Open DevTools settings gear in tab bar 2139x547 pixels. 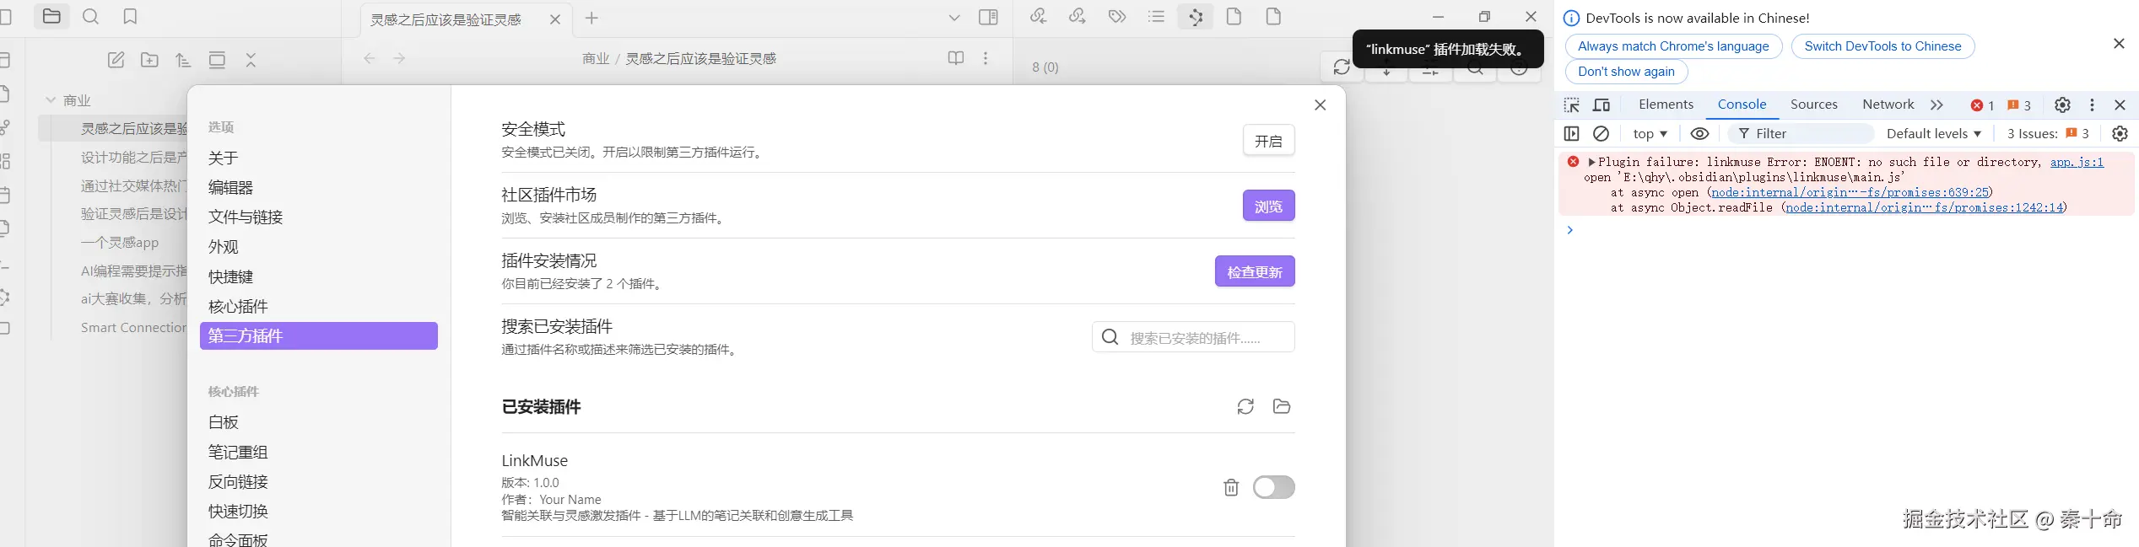2062,105
